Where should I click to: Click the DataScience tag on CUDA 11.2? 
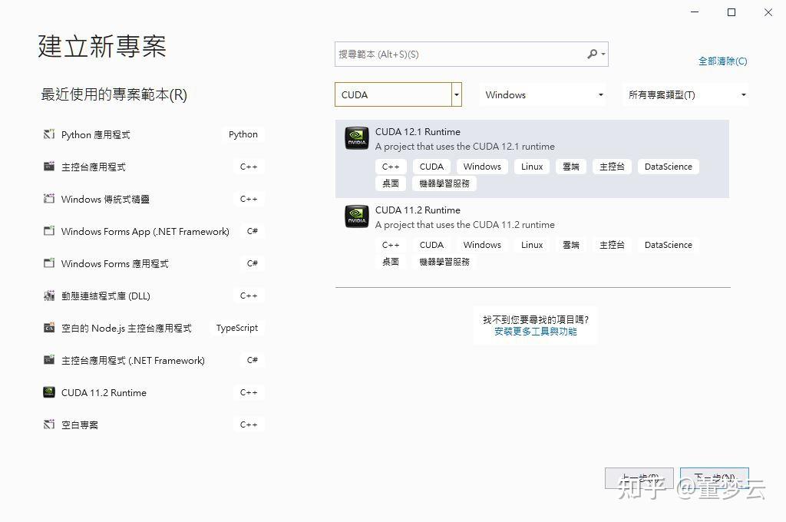click(x=668, y=244)
